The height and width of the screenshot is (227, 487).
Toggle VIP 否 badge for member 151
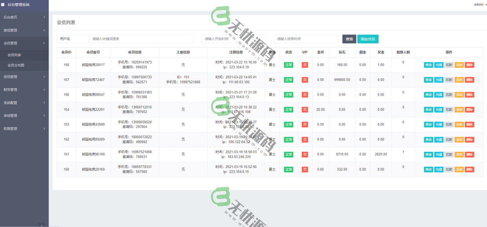pos(305,155)
